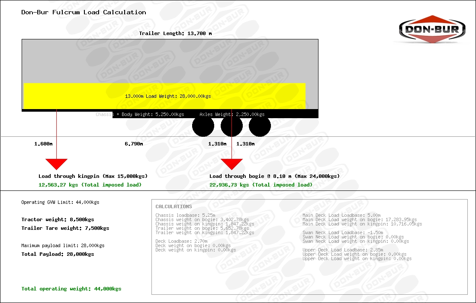Click 'Upper Deck Load weight on kingpin: 0.00kgs'
The image size is (476, 303).
coord(357,258)
